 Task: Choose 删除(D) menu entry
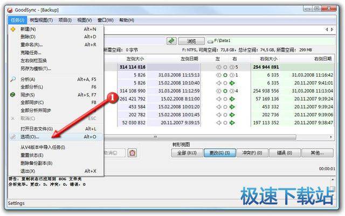(x=56, y=37)
